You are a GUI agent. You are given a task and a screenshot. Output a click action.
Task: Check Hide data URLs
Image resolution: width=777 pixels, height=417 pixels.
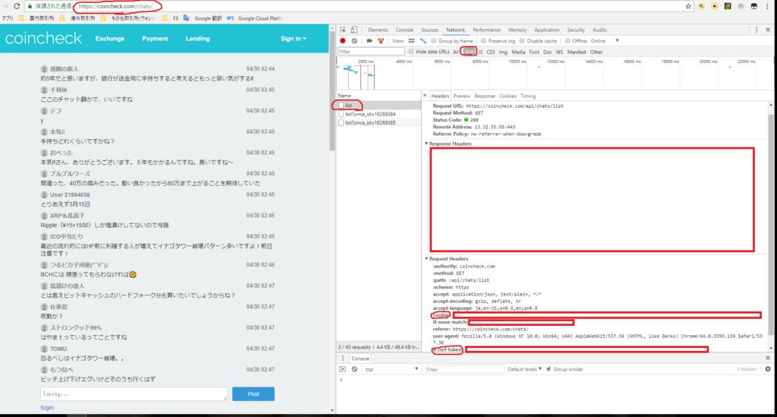(411, 52)
